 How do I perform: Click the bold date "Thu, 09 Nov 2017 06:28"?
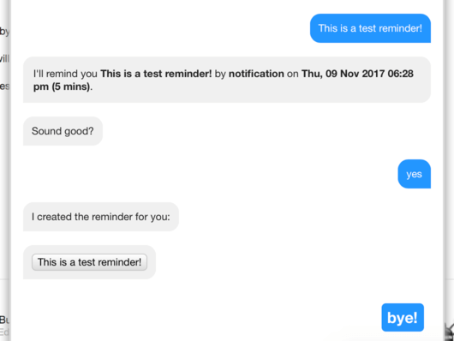[357, 74]
